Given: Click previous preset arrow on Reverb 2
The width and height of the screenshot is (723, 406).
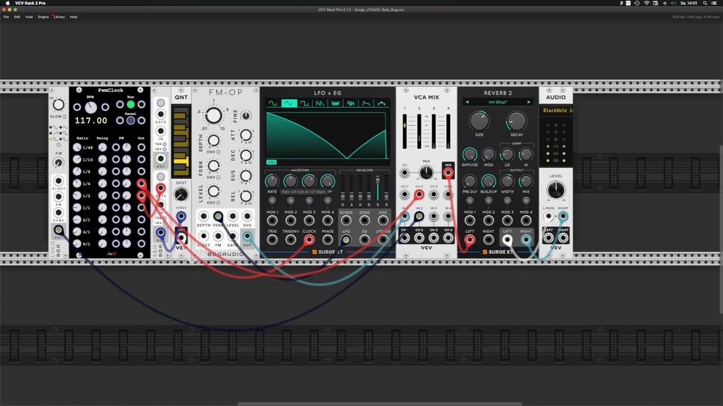Looking at the screenshot, I should (x=467, y=102).
